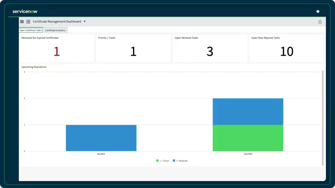
Task: Click the Certificate Management Dashboard title
Action: 57,22
